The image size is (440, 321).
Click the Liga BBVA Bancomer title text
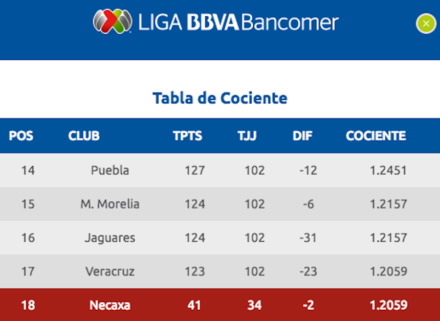coord(237,22)
